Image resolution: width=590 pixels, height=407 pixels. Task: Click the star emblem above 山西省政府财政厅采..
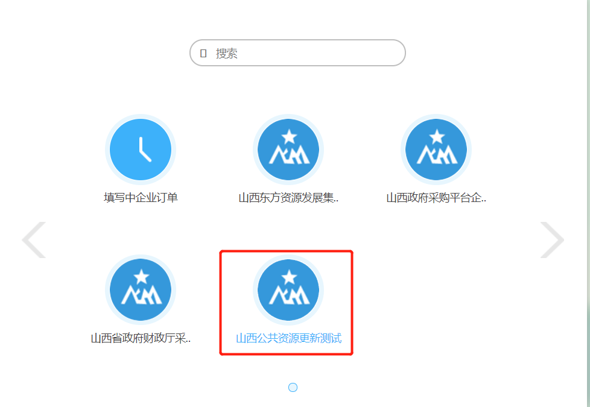coord(141,277)
